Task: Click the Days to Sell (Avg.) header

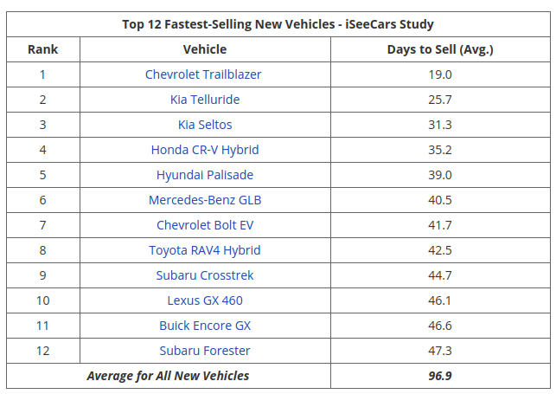Action: (440, 49)
